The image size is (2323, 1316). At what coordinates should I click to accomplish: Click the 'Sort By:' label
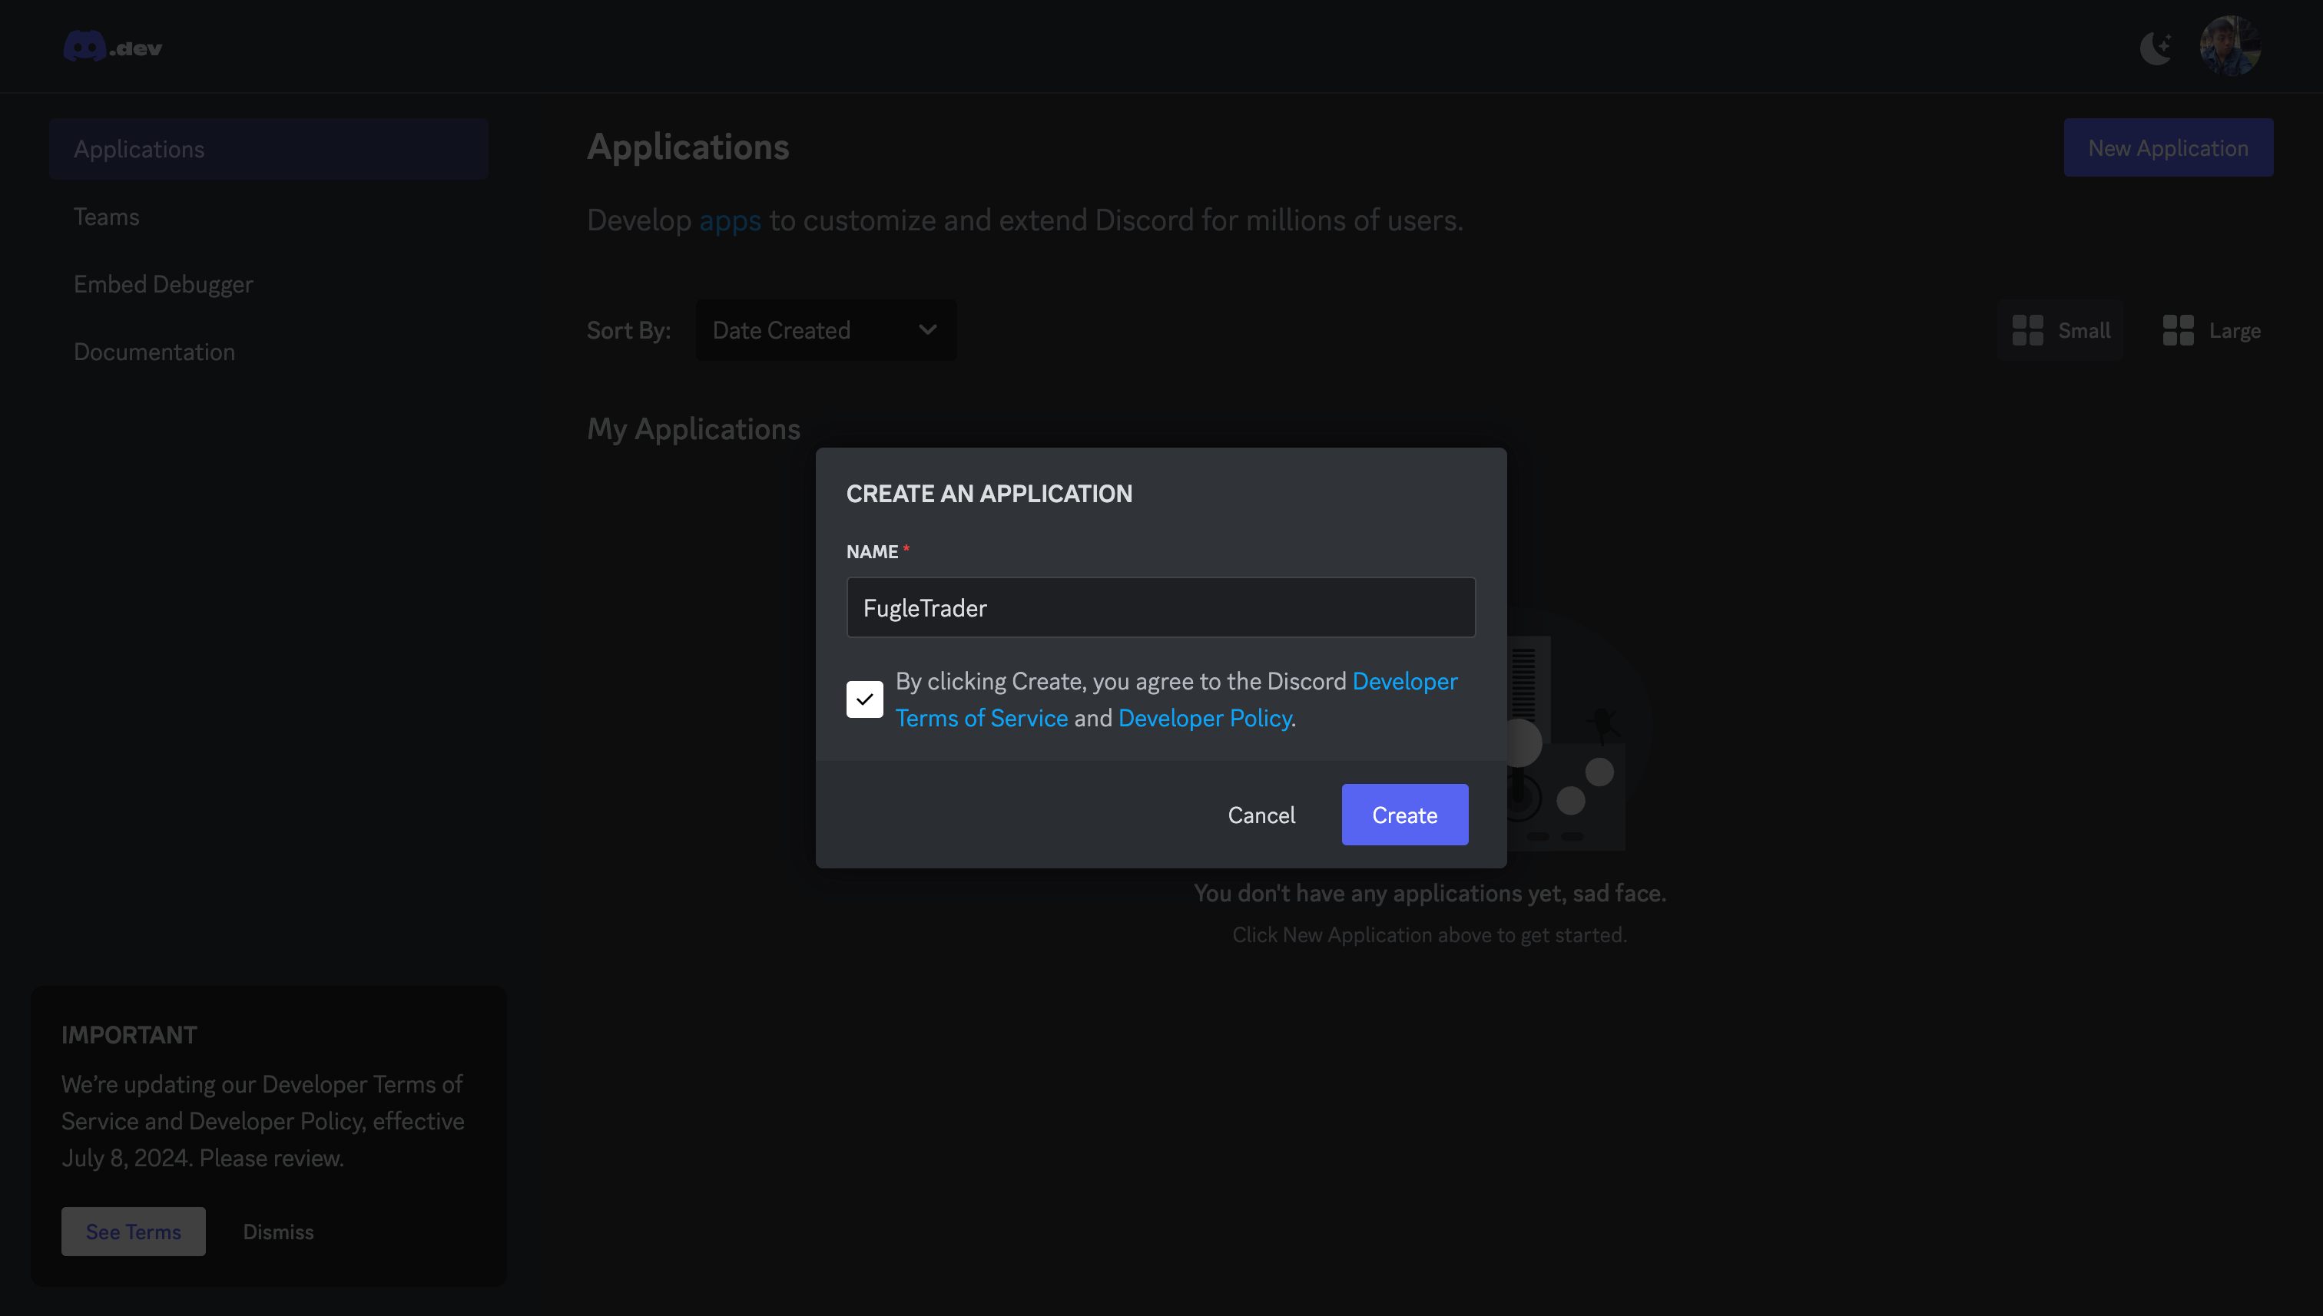click(628, 330)
